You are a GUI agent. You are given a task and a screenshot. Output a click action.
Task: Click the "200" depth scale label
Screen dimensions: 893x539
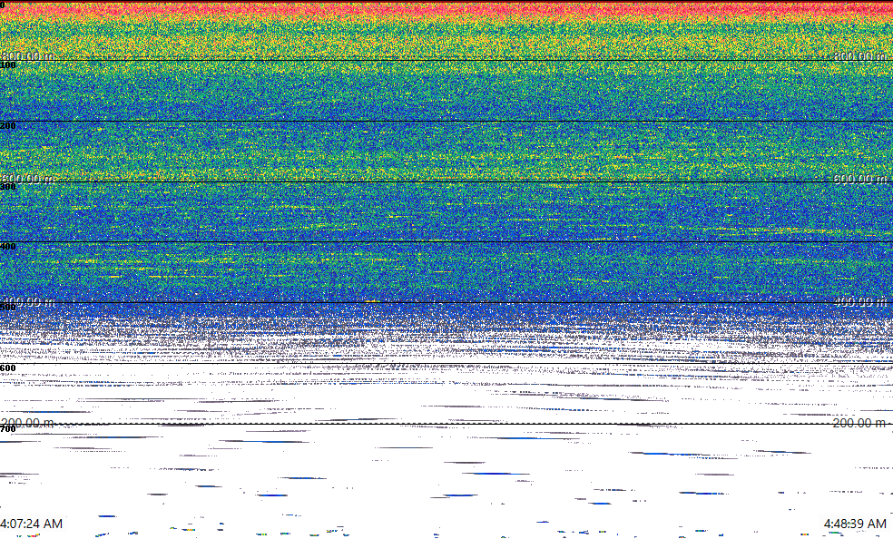pyautogui.click(x=8, y=126)
